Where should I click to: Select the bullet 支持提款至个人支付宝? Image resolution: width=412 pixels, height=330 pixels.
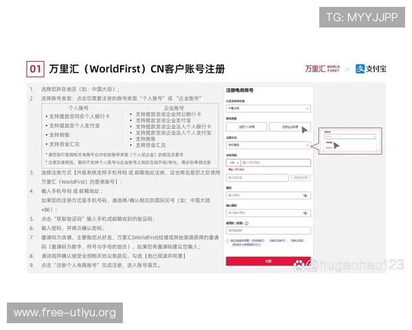pos(75,126)
